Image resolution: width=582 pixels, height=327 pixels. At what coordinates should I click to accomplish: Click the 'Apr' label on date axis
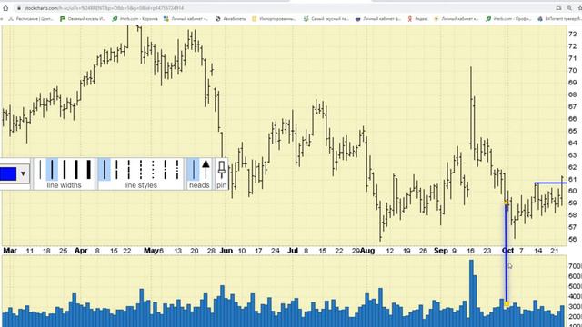coord(81,251)
